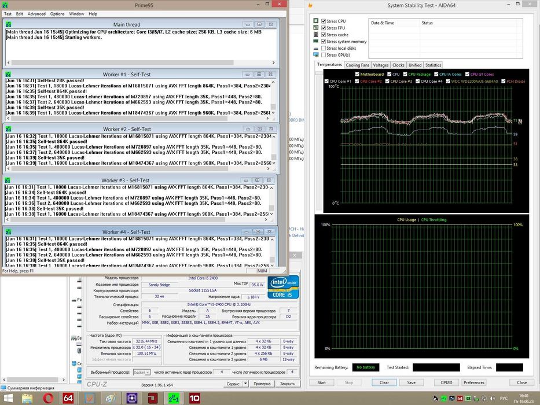This screenshot has height=405, width=540.
Task: Click the Stress GPU(s) monitor icon
Action: coord(316,55)
